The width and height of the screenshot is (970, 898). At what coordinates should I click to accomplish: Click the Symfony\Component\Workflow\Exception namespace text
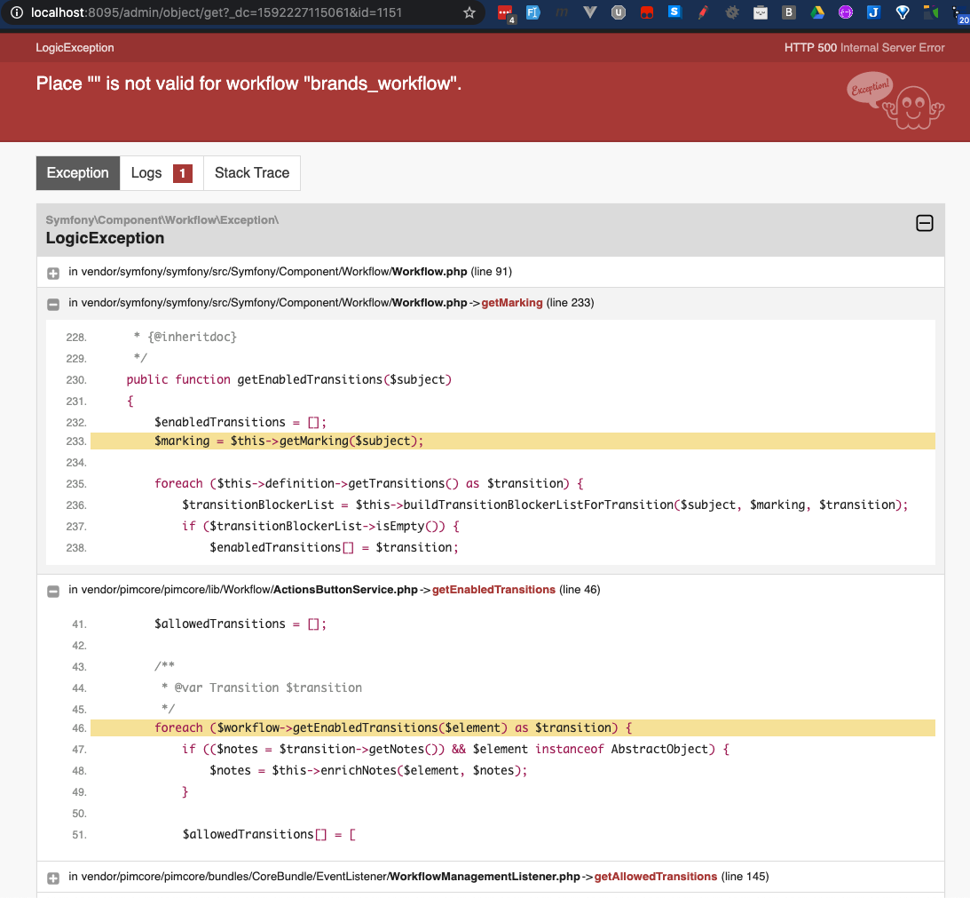click(162, 220)
